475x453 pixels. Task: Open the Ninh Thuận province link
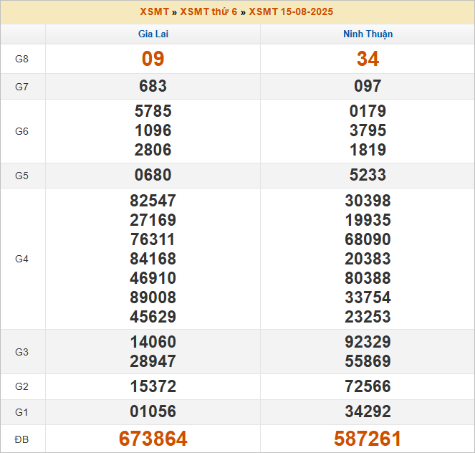point(368,34)
